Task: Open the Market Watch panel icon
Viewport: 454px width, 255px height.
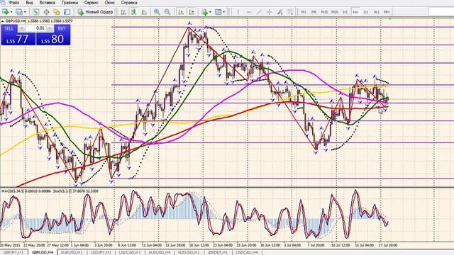Action: click(x=35, y=12)
